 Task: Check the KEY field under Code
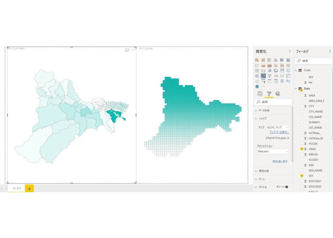[302, 77]
